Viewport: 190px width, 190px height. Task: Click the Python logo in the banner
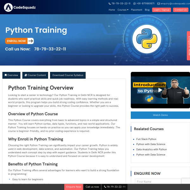(147, 39)
